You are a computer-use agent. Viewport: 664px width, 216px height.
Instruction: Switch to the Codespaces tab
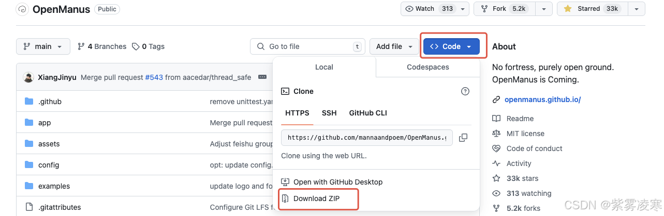pos(428,67)
